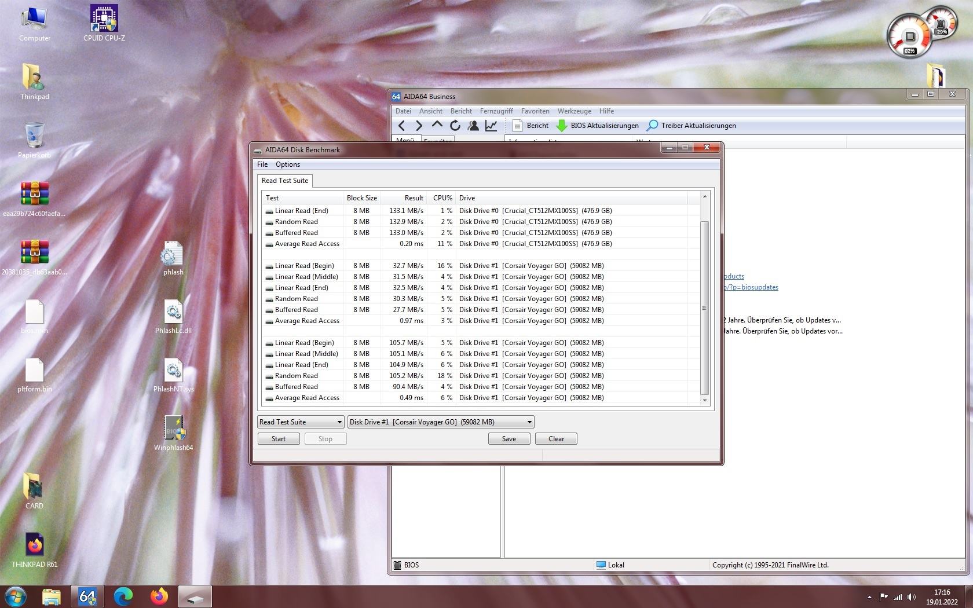Open Treiber Aktualisierungen in toolbar
Screen dimensions: 973x608
pyautogui.click(x=692, y=126)
